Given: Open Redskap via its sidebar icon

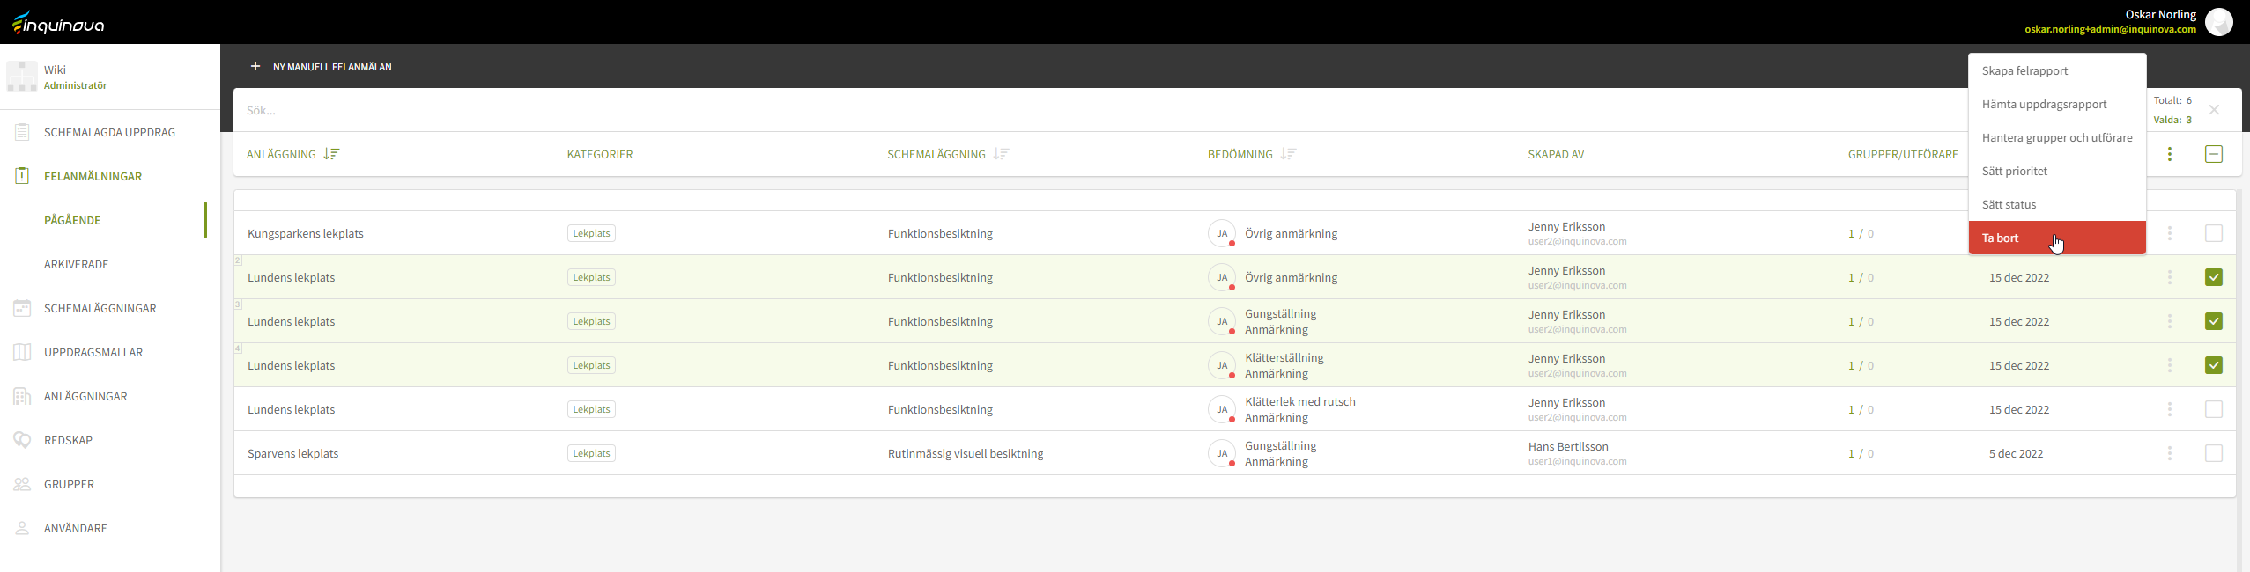Looking at the screenshot, I should (22, 440).
